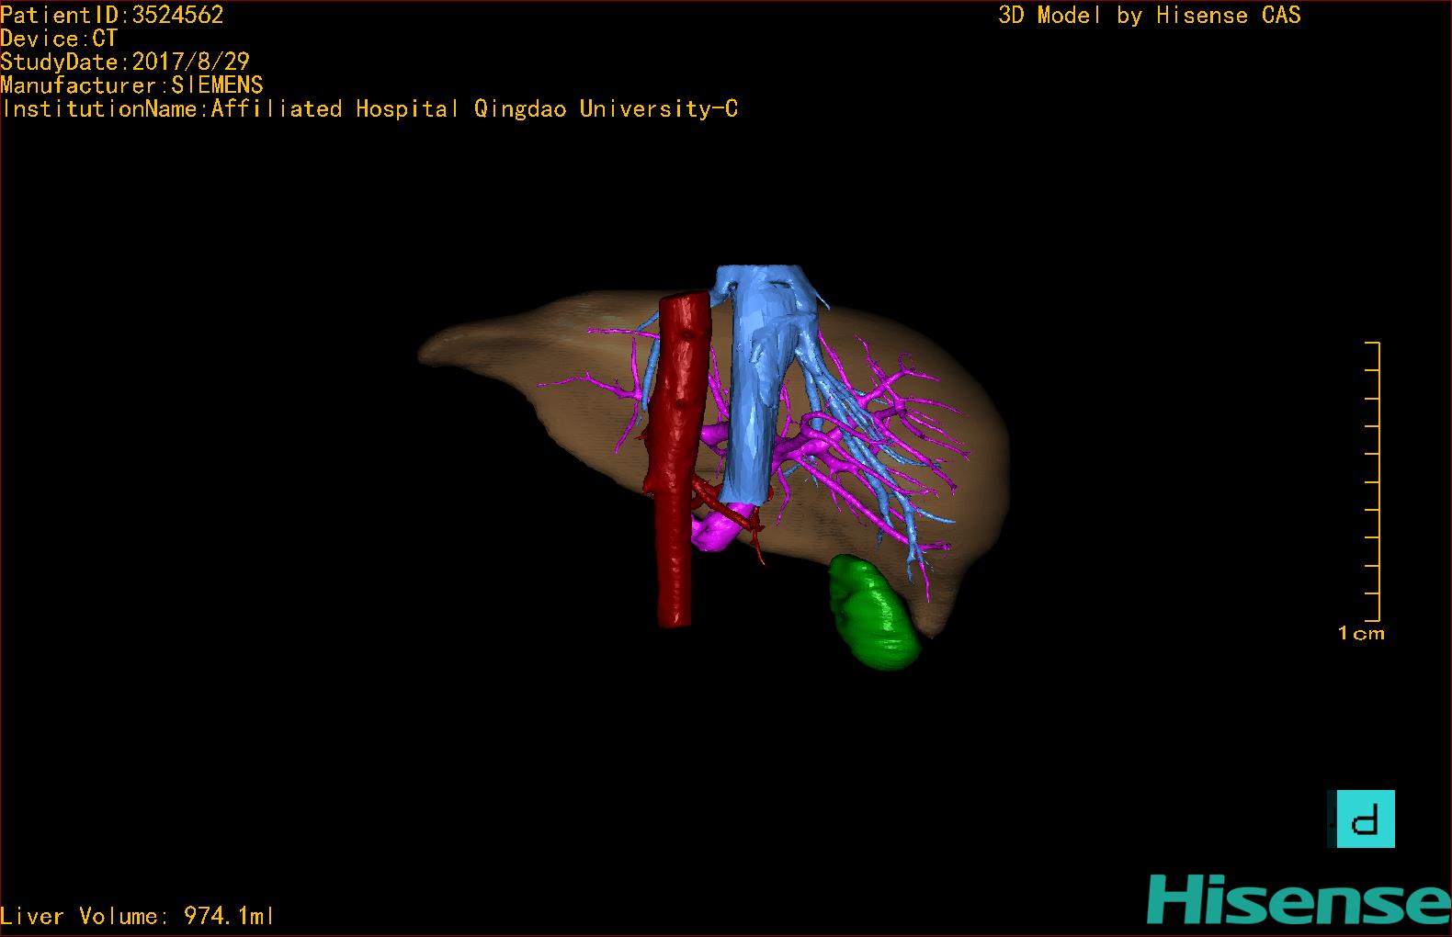The height and width of the screenshot is (937, 1452).
Task: Click the Device:CT label
Action: (59, 39)
